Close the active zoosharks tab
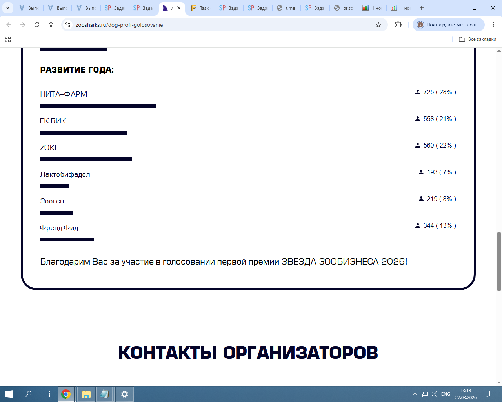This screenshot has width=502, height=402. coord(179,8)
